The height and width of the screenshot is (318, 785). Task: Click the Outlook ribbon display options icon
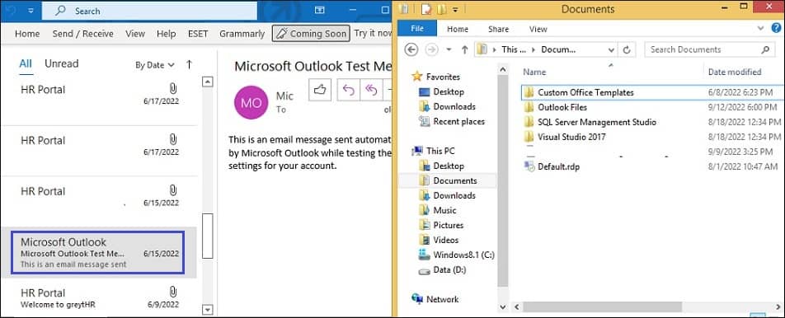319,10
